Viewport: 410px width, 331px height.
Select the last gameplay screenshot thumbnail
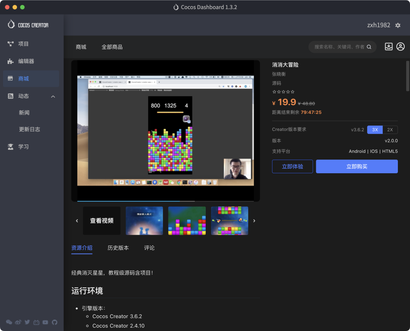[230, 221]
